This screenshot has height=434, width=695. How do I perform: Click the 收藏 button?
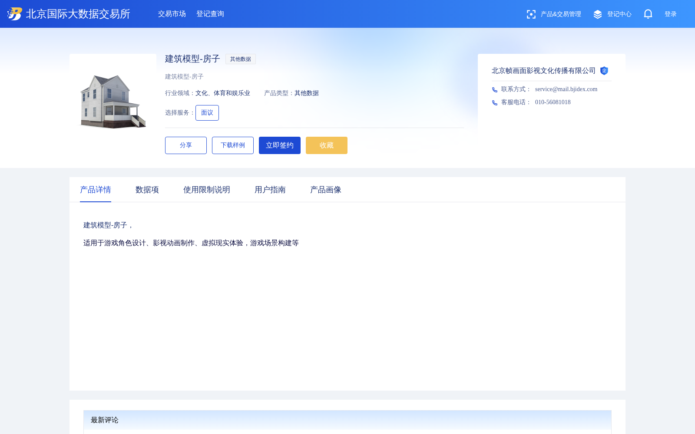(x=327, y=145)
